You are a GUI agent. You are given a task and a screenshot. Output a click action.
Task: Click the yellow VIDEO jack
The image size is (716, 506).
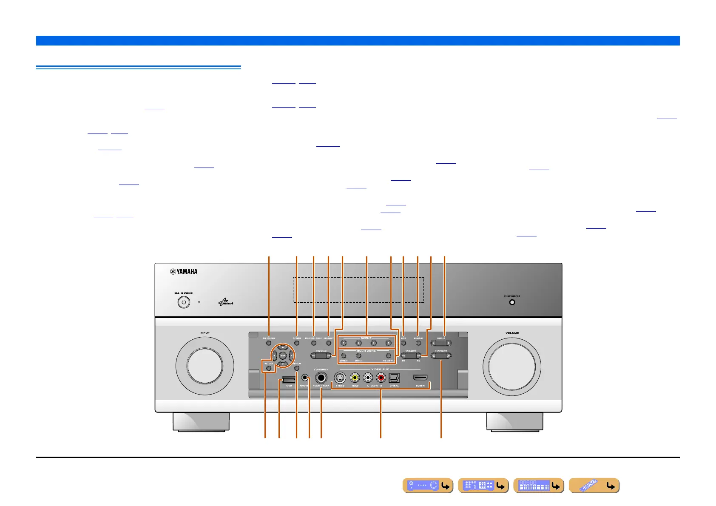pyautogui.click(x=355, y=378)
